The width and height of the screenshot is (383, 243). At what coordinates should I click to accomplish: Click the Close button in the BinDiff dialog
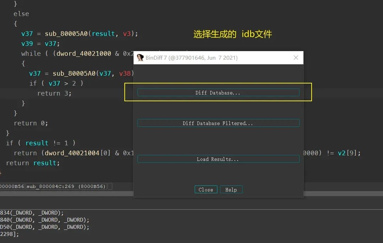206,189
